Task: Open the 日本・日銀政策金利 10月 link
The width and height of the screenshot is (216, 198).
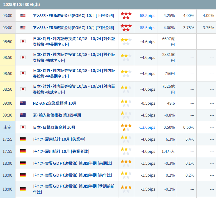Action: pos(54,127)
